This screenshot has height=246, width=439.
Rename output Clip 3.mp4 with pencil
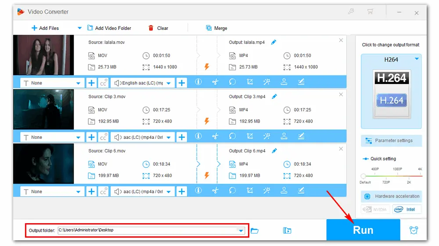pos(274,96)
